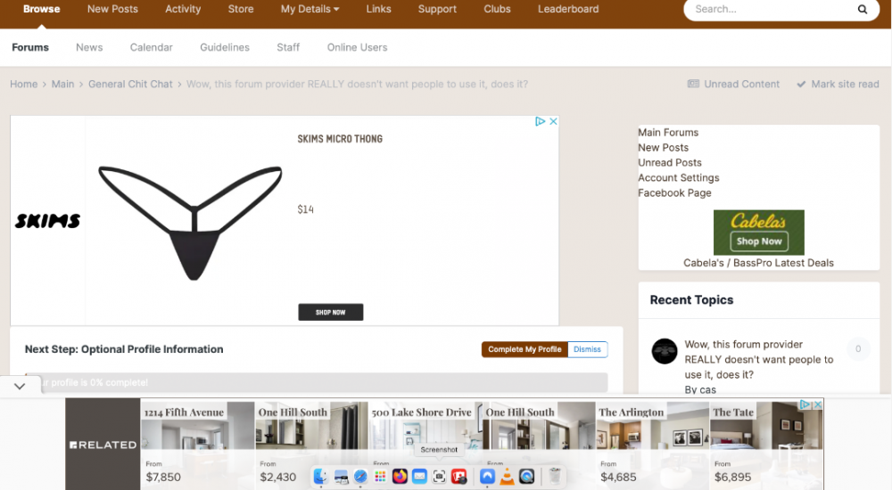This screenshot has width=892, height=490.
Task: Click Cabela's Shop Now banner
Action: pyautogui.click(x=759, y=233)
